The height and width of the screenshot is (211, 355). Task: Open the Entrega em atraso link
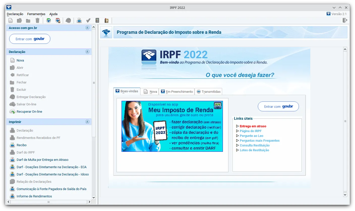click(x=253, y=126)
